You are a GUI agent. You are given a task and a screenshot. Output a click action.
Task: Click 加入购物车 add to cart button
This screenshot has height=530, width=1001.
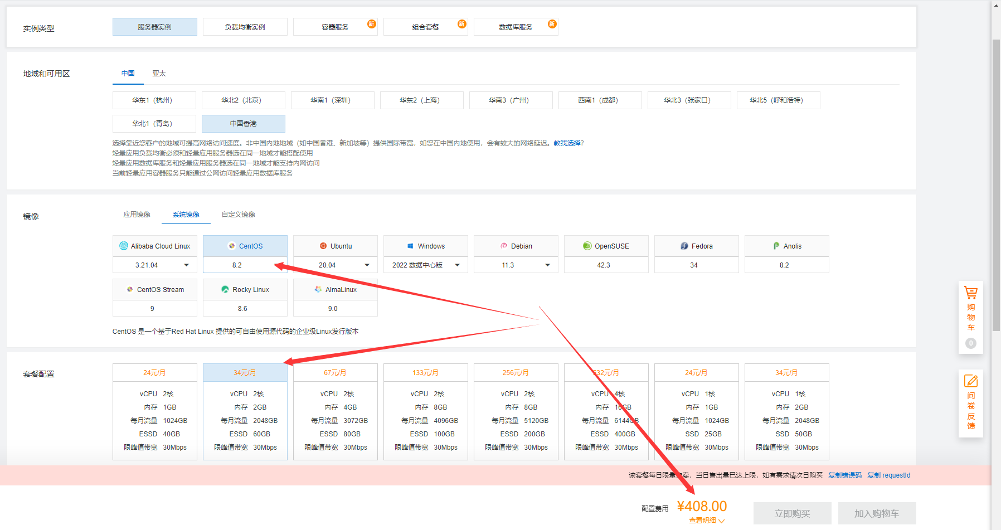pyautogui.click(x=877, y=513)
